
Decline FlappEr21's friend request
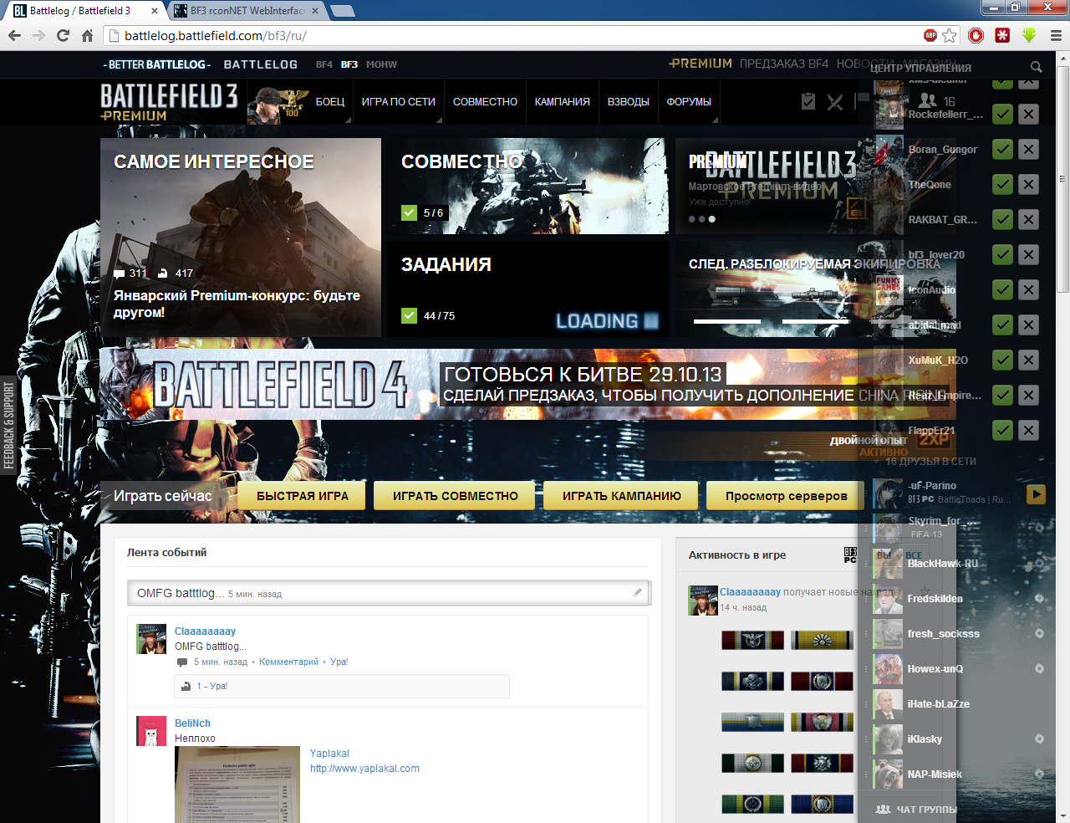coord(1029,431)
